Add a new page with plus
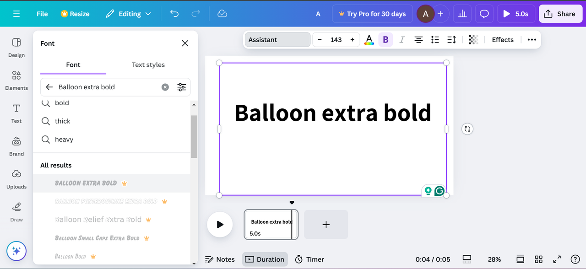This screenshot has width=586, height=269. click(326, 225)
